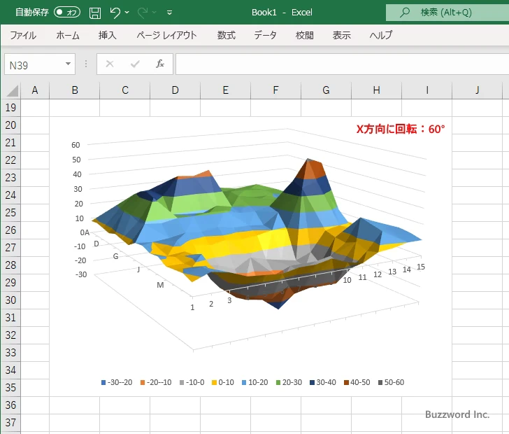Click the Undo arrow icon
509x434 pixels.
pos(115,13)
